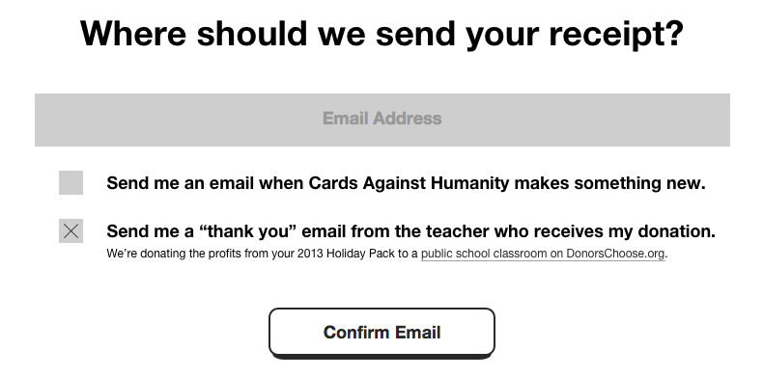Viewport: 763px width, 377px height.
Task: Disable the checked donation thank-you option
Action: [x=71, y=230]
